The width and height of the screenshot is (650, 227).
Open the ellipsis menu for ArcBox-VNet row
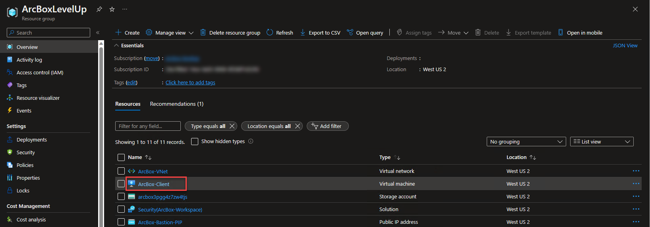click(636, 171)
